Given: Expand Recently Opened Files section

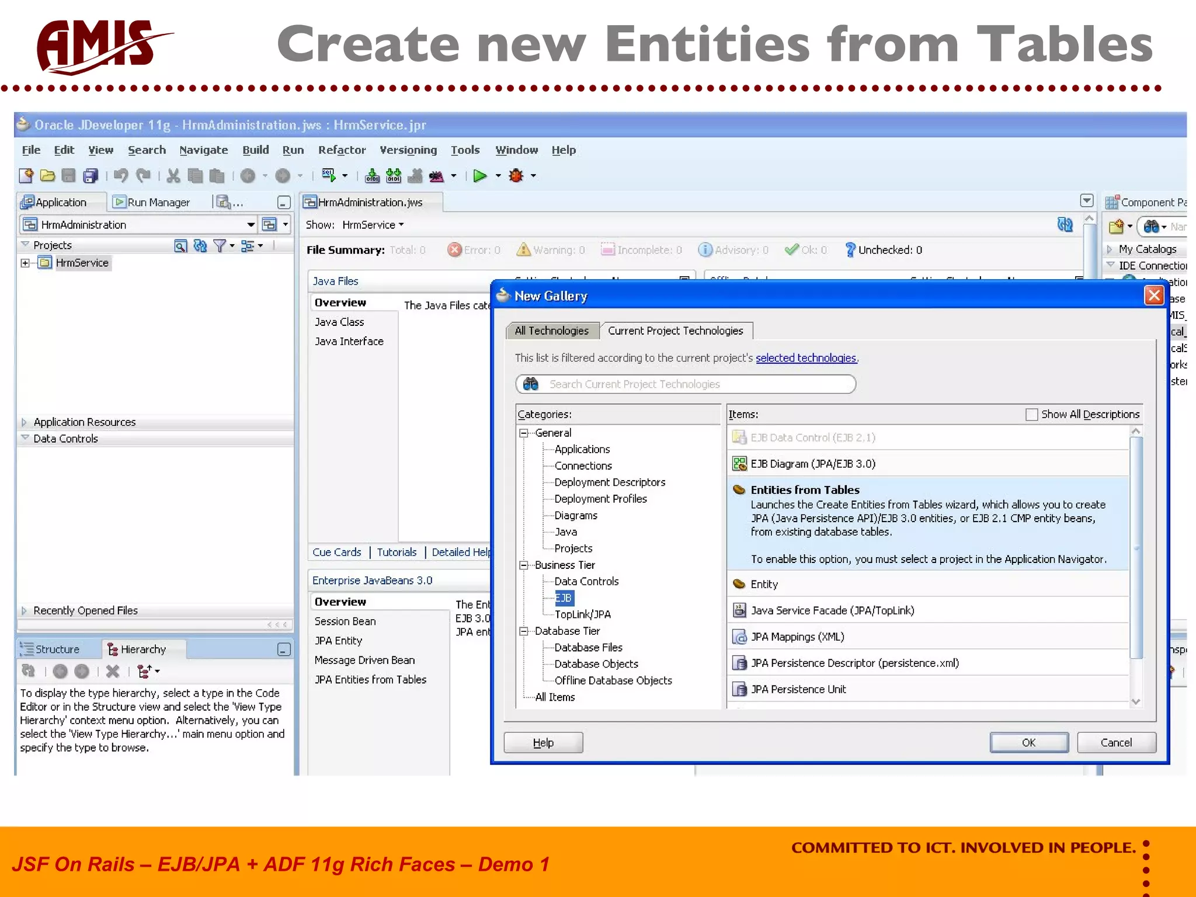Looking at the screenshot, I should 24,610.
